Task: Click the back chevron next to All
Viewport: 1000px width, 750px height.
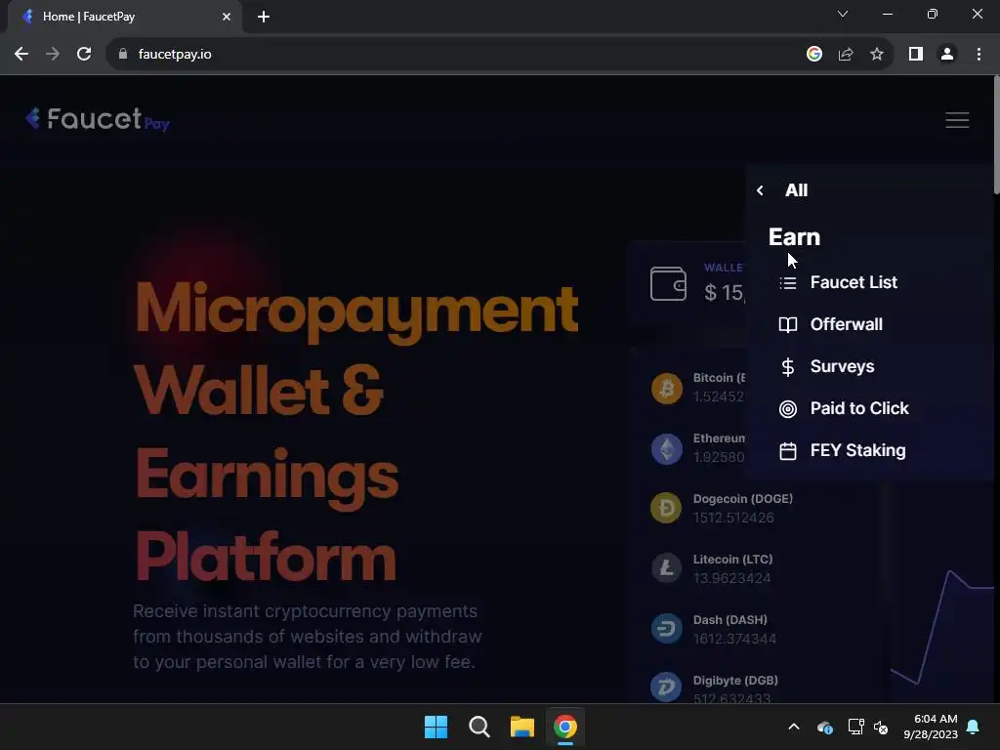Action: [760, 190]
